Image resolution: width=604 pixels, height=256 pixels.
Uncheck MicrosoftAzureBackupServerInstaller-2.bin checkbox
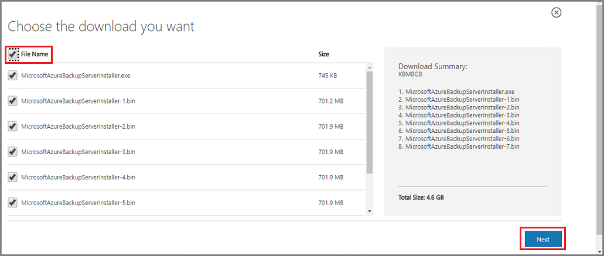pyautogui.click(x=13, y=127)
